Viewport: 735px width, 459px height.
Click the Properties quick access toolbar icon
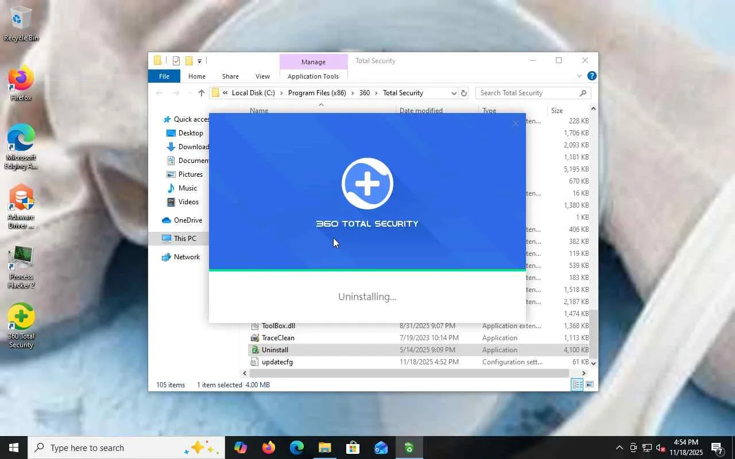[x=176, y=61]
